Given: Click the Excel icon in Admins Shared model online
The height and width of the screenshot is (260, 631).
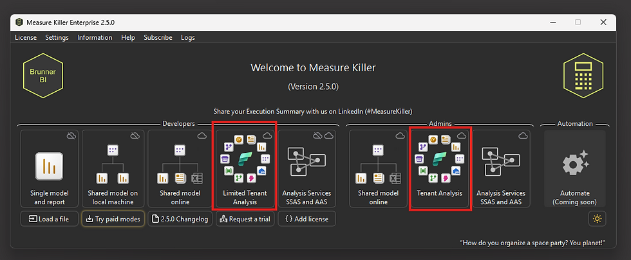Looking at the screenshot, I should point(395,178).
